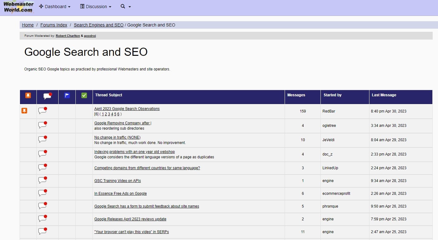The height and width of the screenshot is (240, 438).
Task: Click new-message bubble for GSC Training Video
Action: click(43, 180)
